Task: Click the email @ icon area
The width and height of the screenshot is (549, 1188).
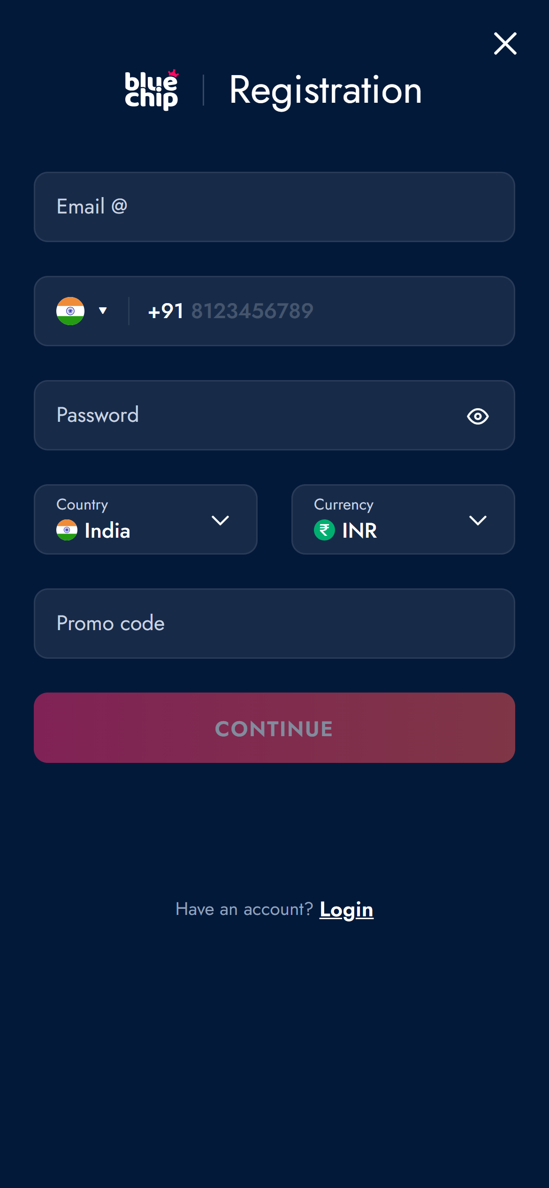Action: pos(119,206)
